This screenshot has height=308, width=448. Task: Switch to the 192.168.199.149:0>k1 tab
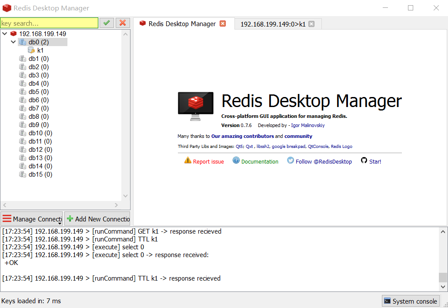pyautogui.click(x=273, y=24)
